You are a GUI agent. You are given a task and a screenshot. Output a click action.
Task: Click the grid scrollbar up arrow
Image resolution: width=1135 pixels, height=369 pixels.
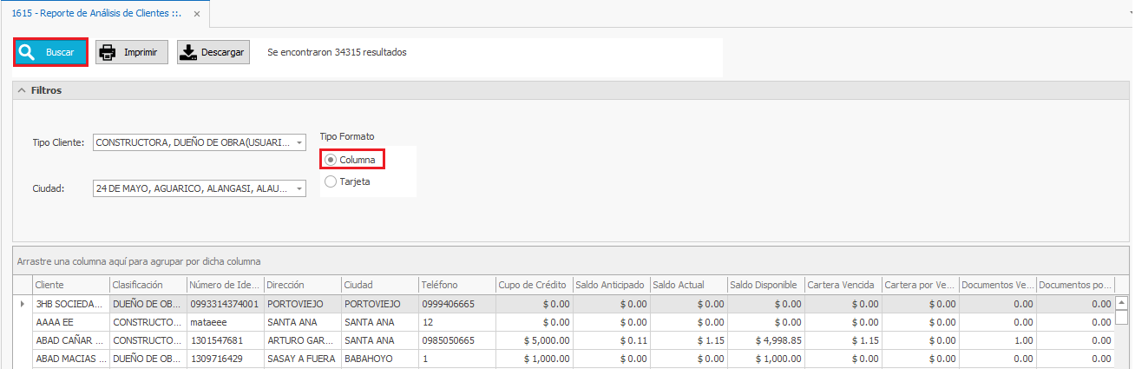(1121, 303)
